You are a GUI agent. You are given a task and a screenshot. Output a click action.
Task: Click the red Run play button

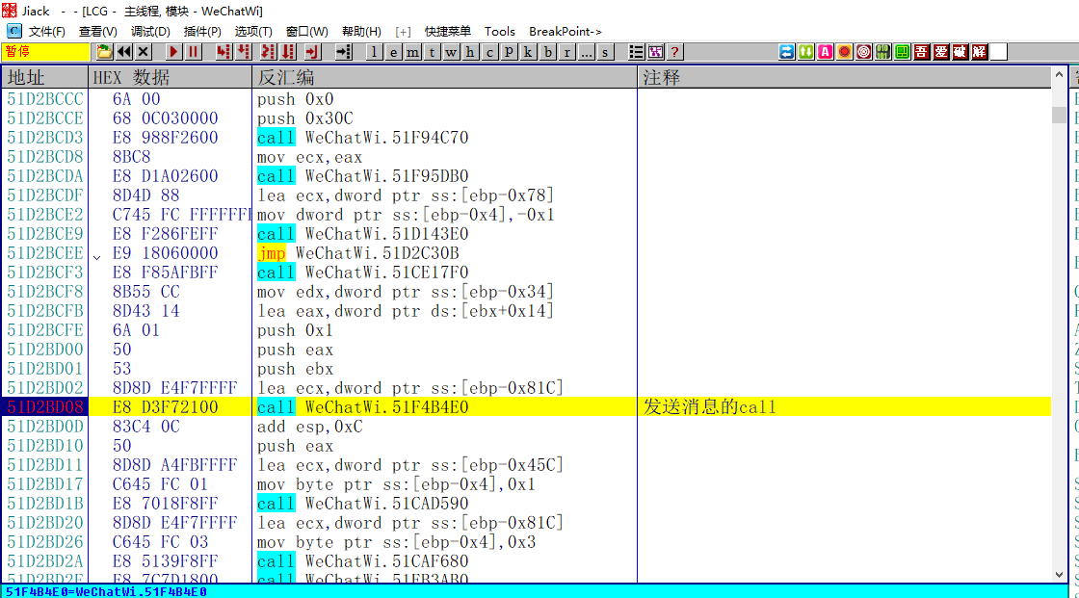pyautogui.click(x=173, y=52)
